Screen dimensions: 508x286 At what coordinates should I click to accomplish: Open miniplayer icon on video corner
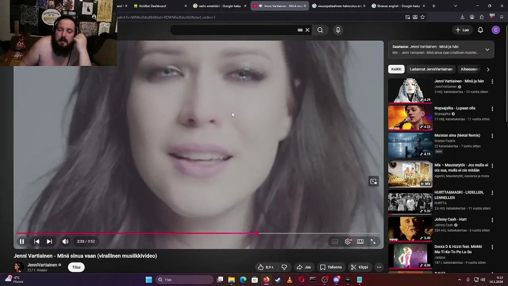pos(373,182)
